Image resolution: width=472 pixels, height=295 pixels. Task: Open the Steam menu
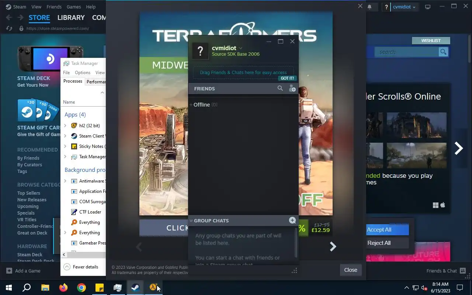click(20, 7)
